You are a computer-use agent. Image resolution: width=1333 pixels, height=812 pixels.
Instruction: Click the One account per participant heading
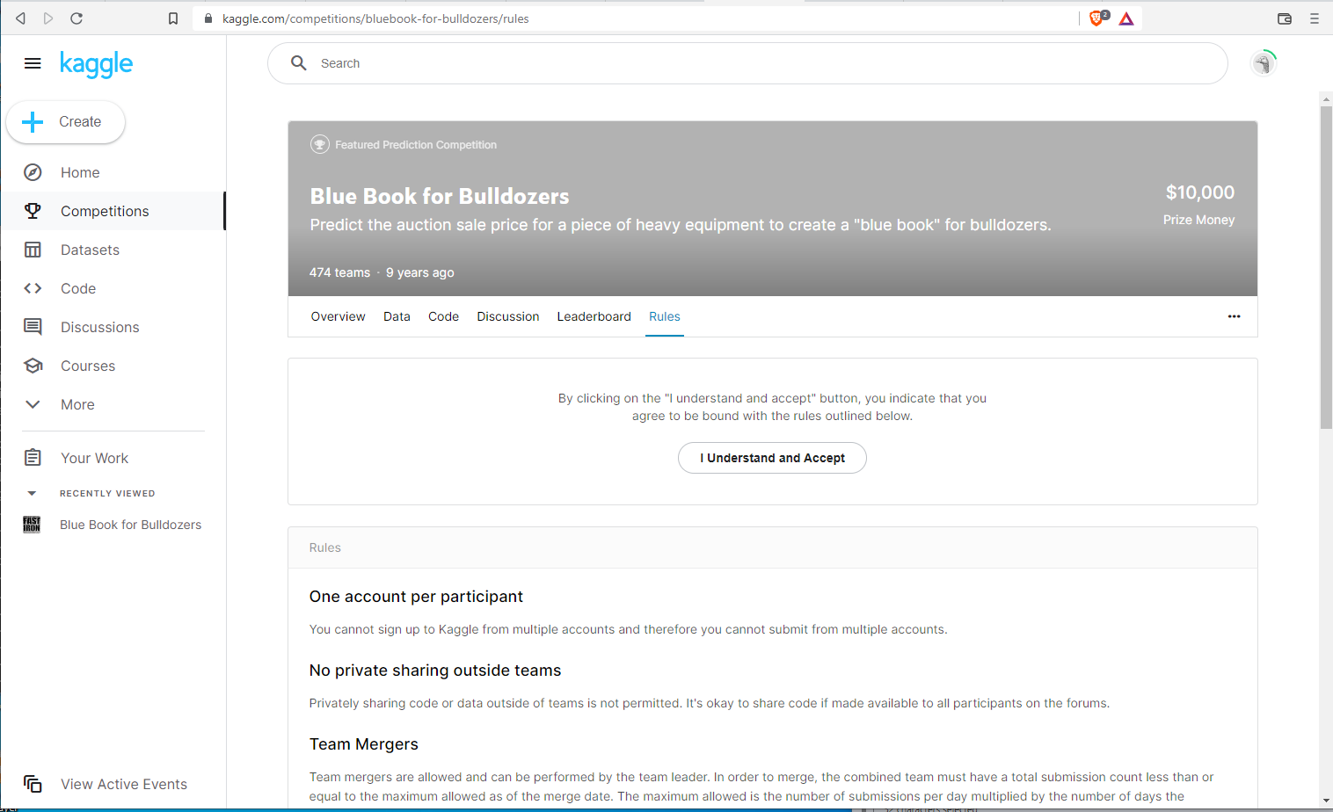(416, 597)
